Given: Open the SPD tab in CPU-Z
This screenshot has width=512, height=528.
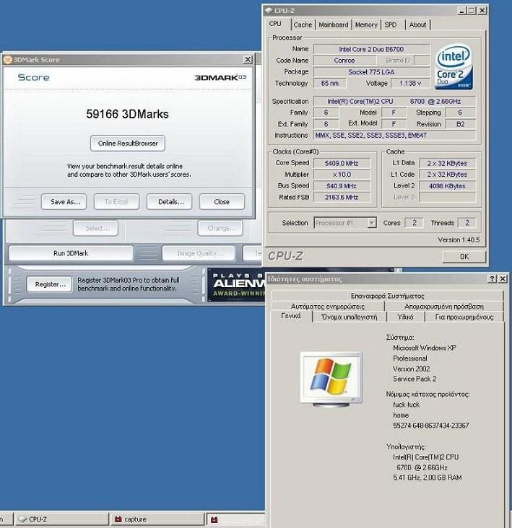Looking at the screenshot, I should [x=391, y=25].
